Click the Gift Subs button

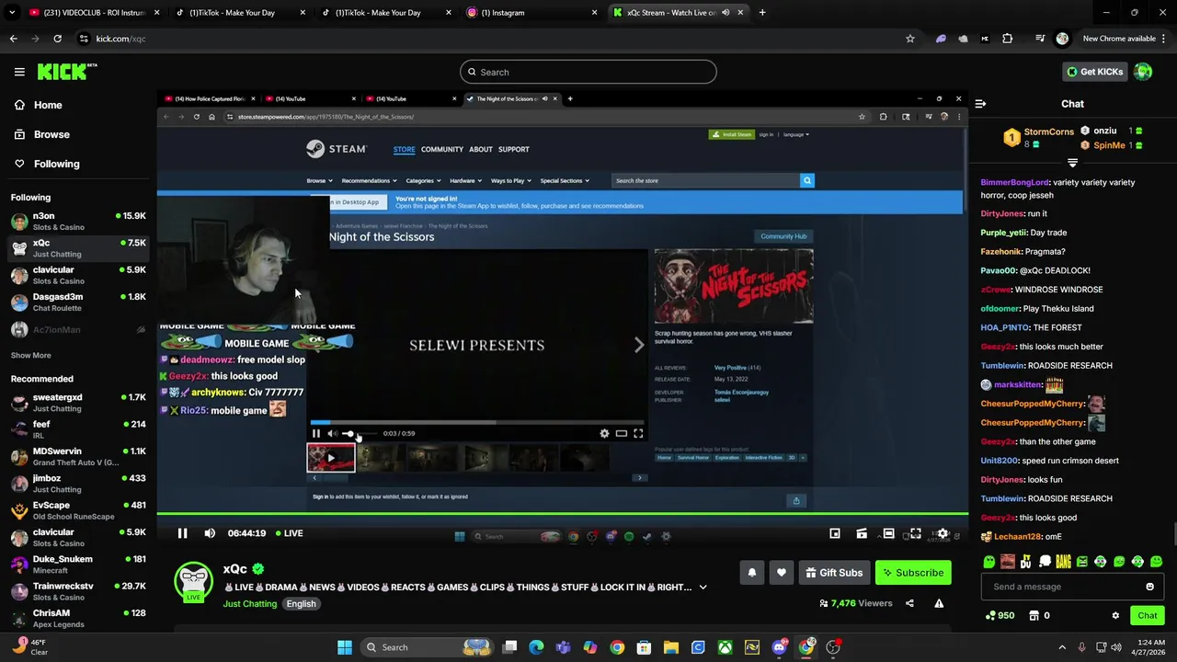[x=834, y=573]
